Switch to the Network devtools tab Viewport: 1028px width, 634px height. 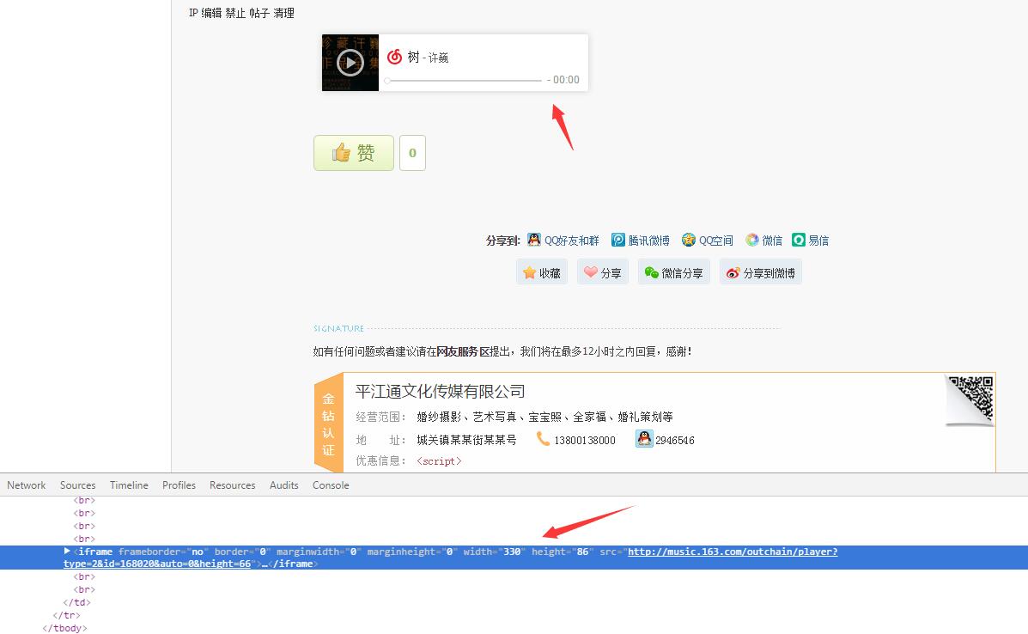27,485
